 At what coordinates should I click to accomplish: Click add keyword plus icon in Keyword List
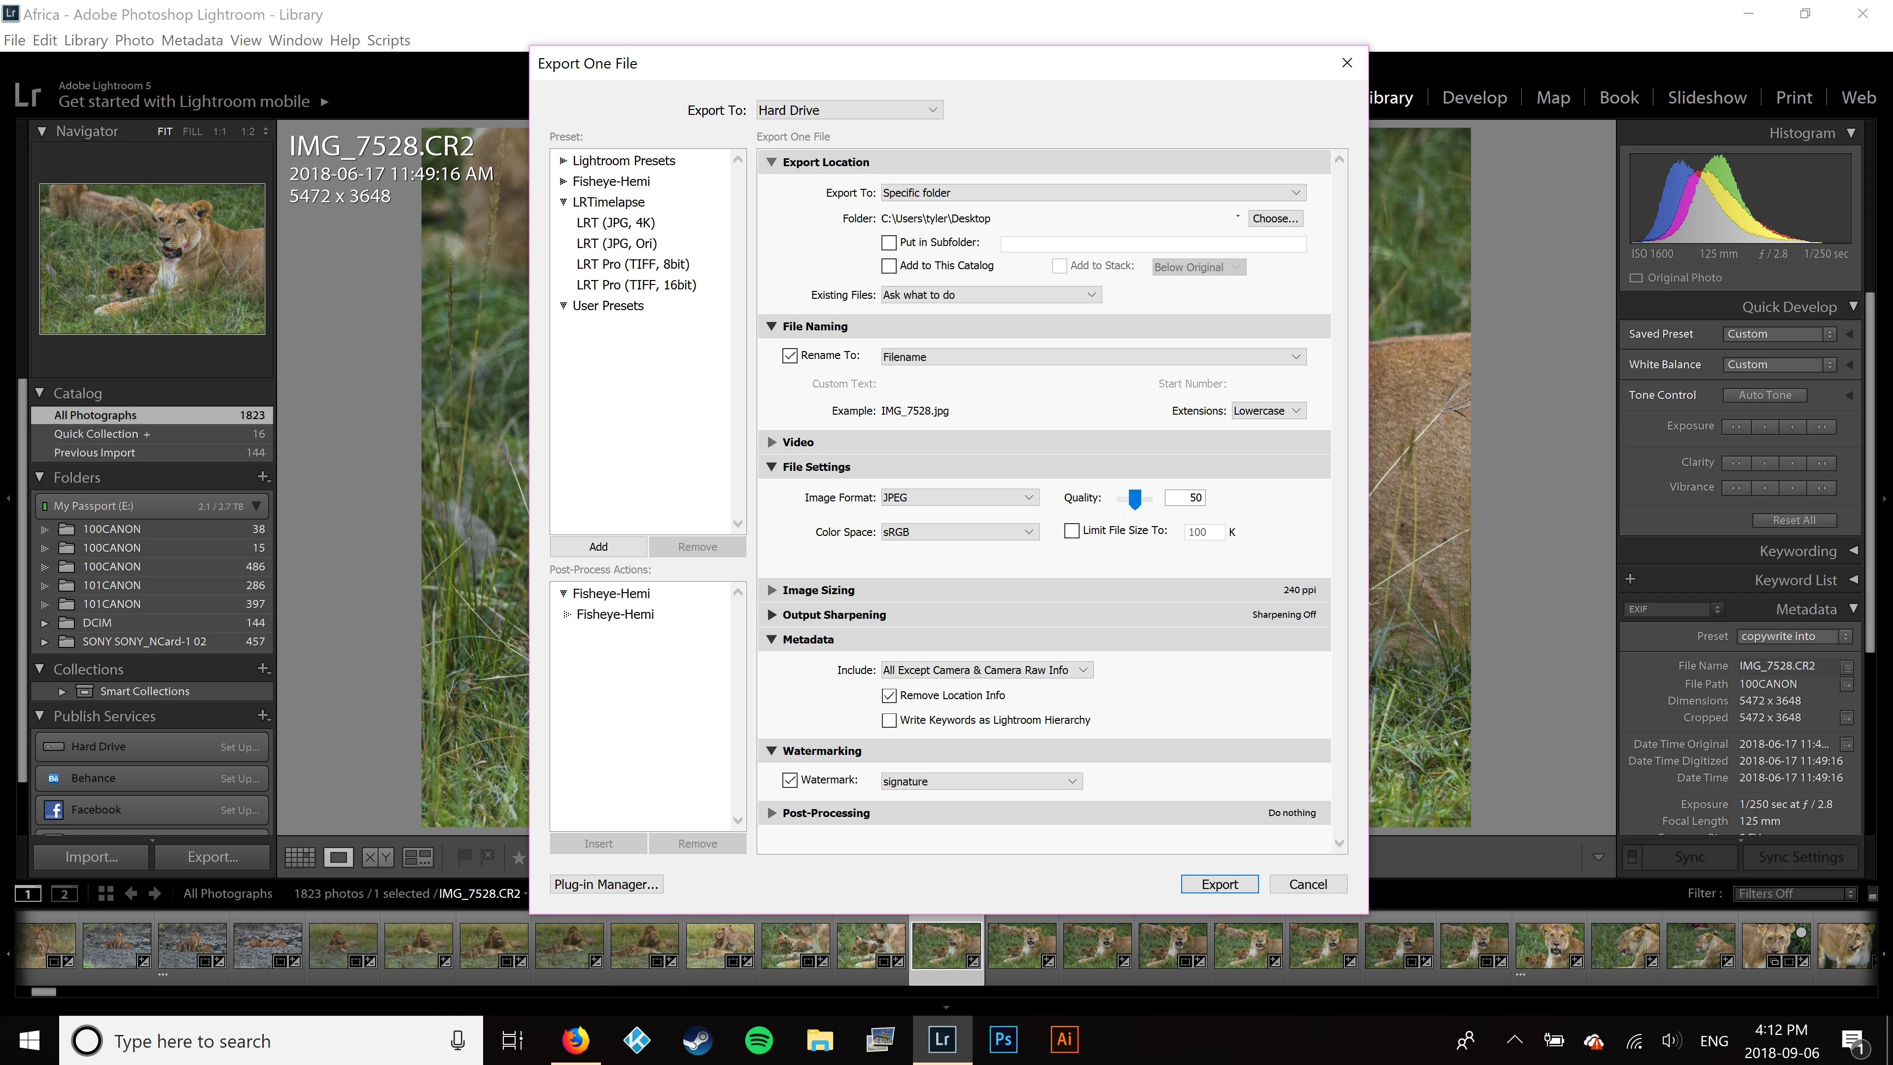point(1630,579)
